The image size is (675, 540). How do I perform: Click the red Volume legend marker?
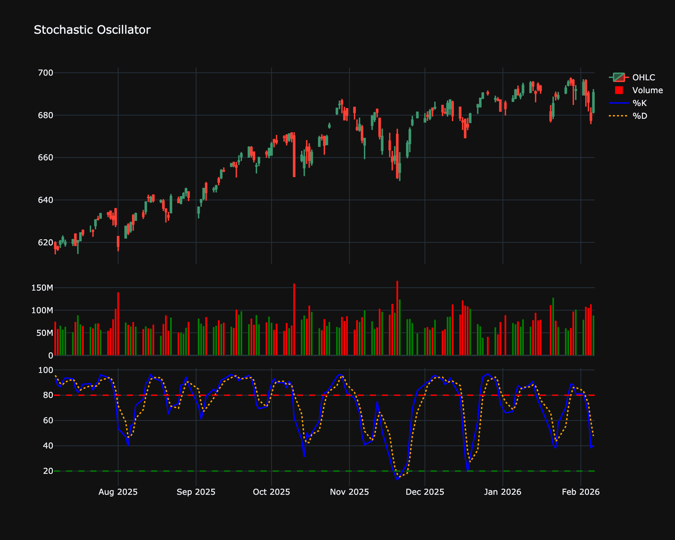pos(619,90)
